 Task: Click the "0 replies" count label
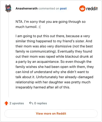pyautogui.click(x=41, y=103)
